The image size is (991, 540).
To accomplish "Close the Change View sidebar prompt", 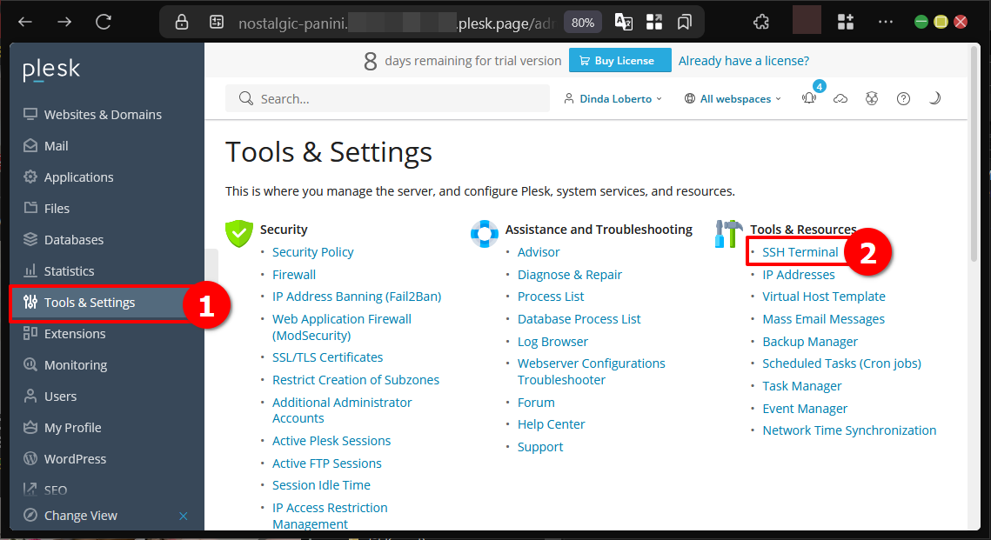I will pos(183,516).
